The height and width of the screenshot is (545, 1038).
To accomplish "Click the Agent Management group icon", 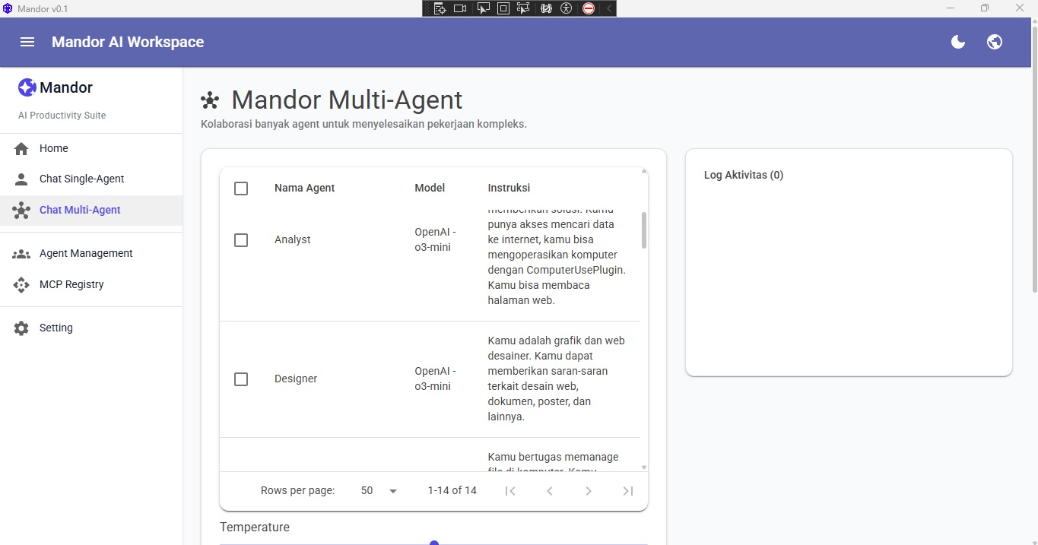I will pyautogui.click(x=21, y=254).
